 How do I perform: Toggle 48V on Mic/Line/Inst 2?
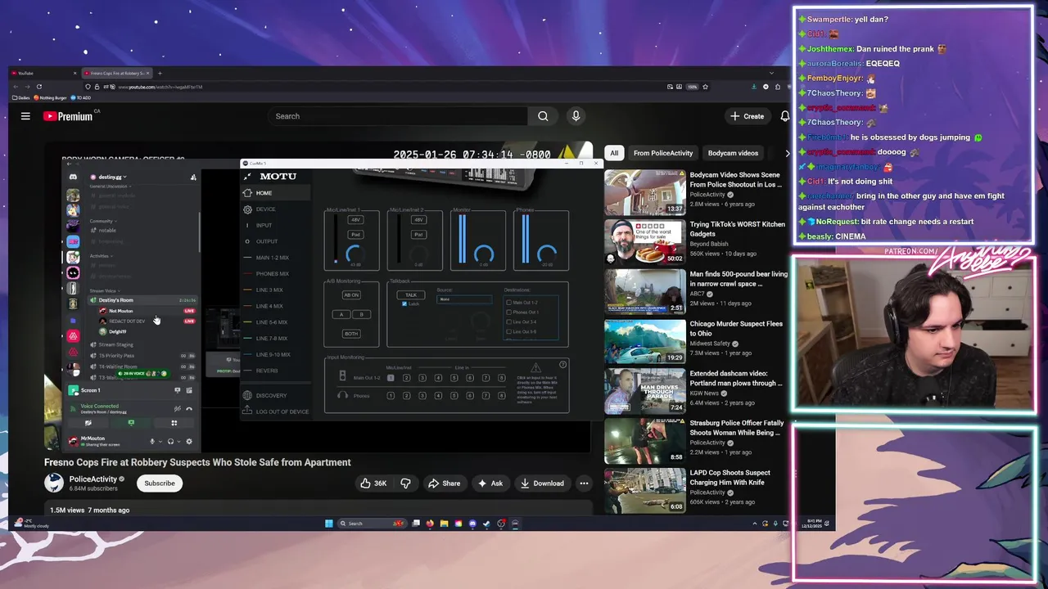click(x=418, y=219)
